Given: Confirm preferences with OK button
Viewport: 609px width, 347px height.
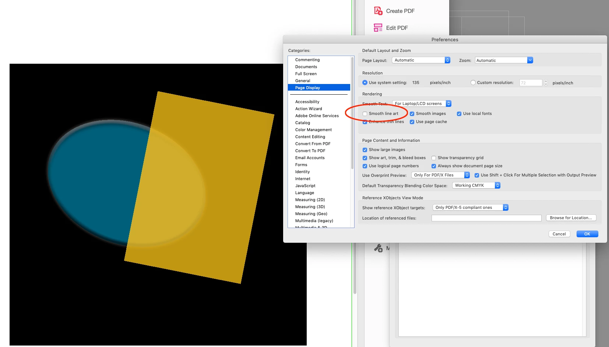Looking at the screenshot, I should [587, 234].
